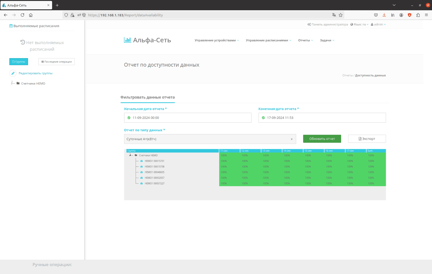Click the Последние операции button
The height and width of the screenshot is (274, 432).
click(56, 62)
